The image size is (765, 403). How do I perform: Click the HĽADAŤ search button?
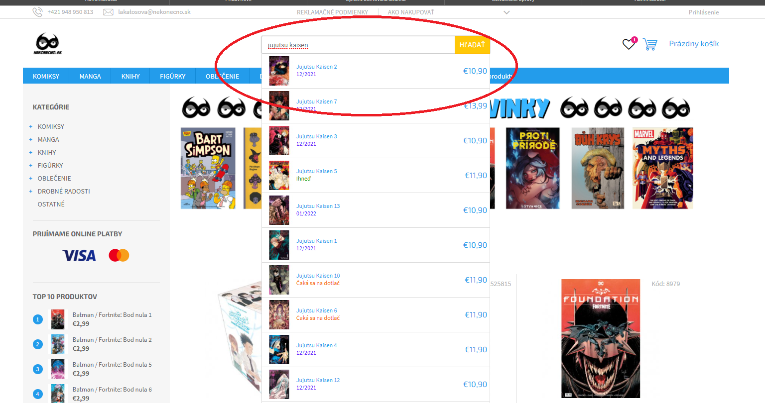(472, 45)
